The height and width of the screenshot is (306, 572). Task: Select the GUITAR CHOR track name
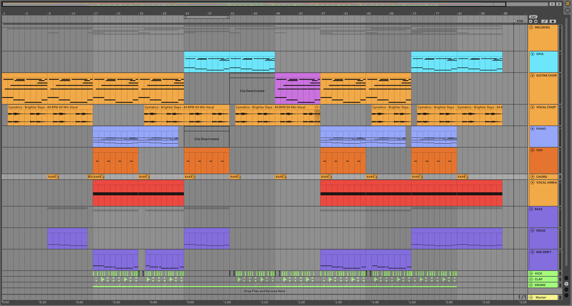tap(546, 76)
